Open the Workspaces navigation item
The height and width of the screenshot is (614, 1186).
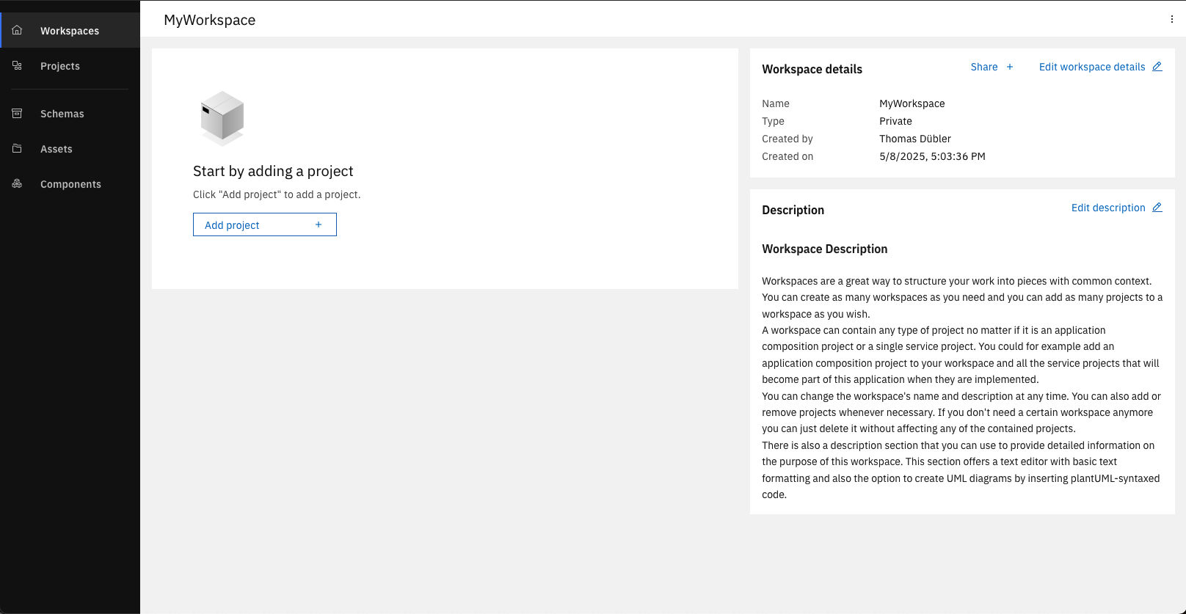coord(70,30)
